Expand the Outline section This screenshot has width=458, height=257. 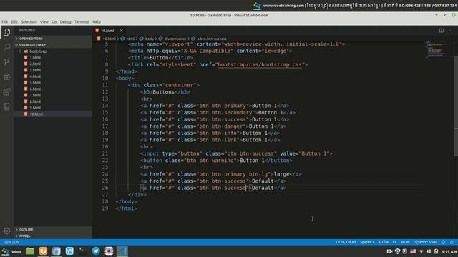pos(52,230)
